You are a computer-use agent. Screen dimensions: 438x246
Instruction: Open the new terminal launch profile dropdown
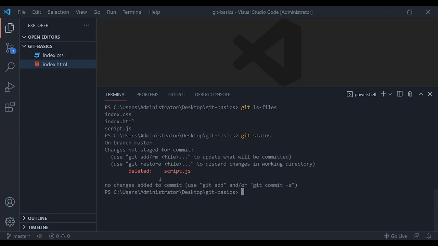(x=390, y=94)
